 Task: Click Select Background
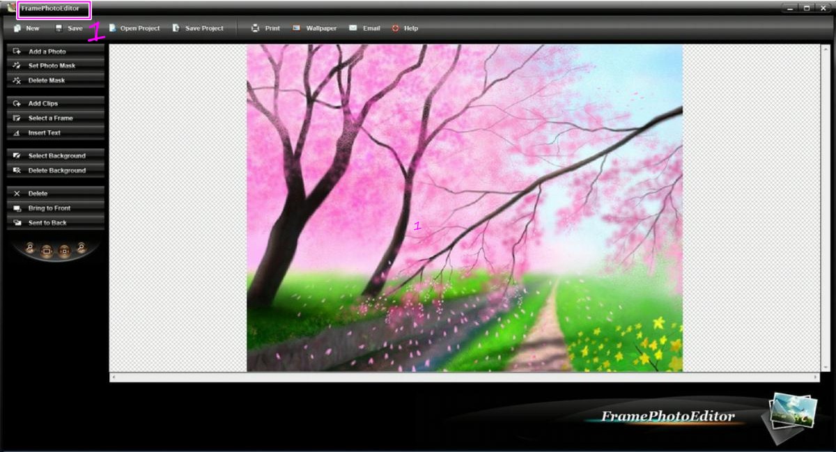click(56, 156)
